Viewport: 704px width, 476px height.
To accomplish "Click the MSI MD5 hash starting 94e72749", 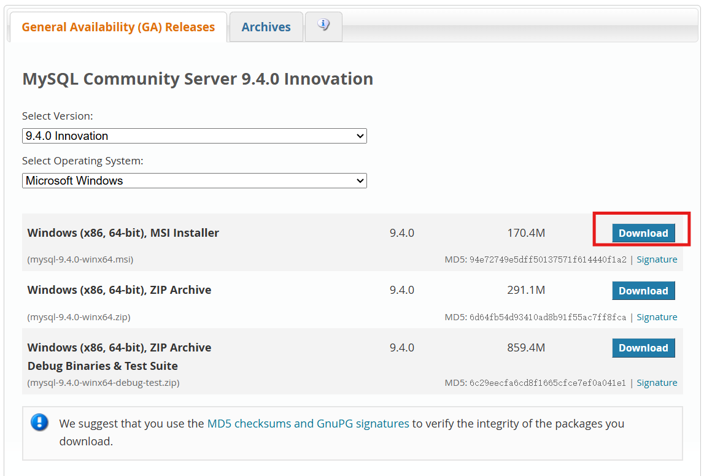I will coord(547,259).
